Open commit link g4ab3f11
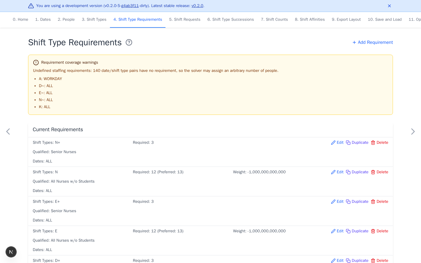The width and height of the screenshot is (421, 263). (130, 6)
